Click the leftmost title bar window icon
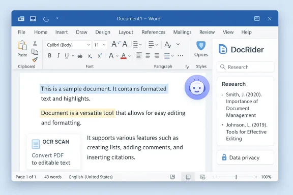Screen dimensions: 293x195 21,19
